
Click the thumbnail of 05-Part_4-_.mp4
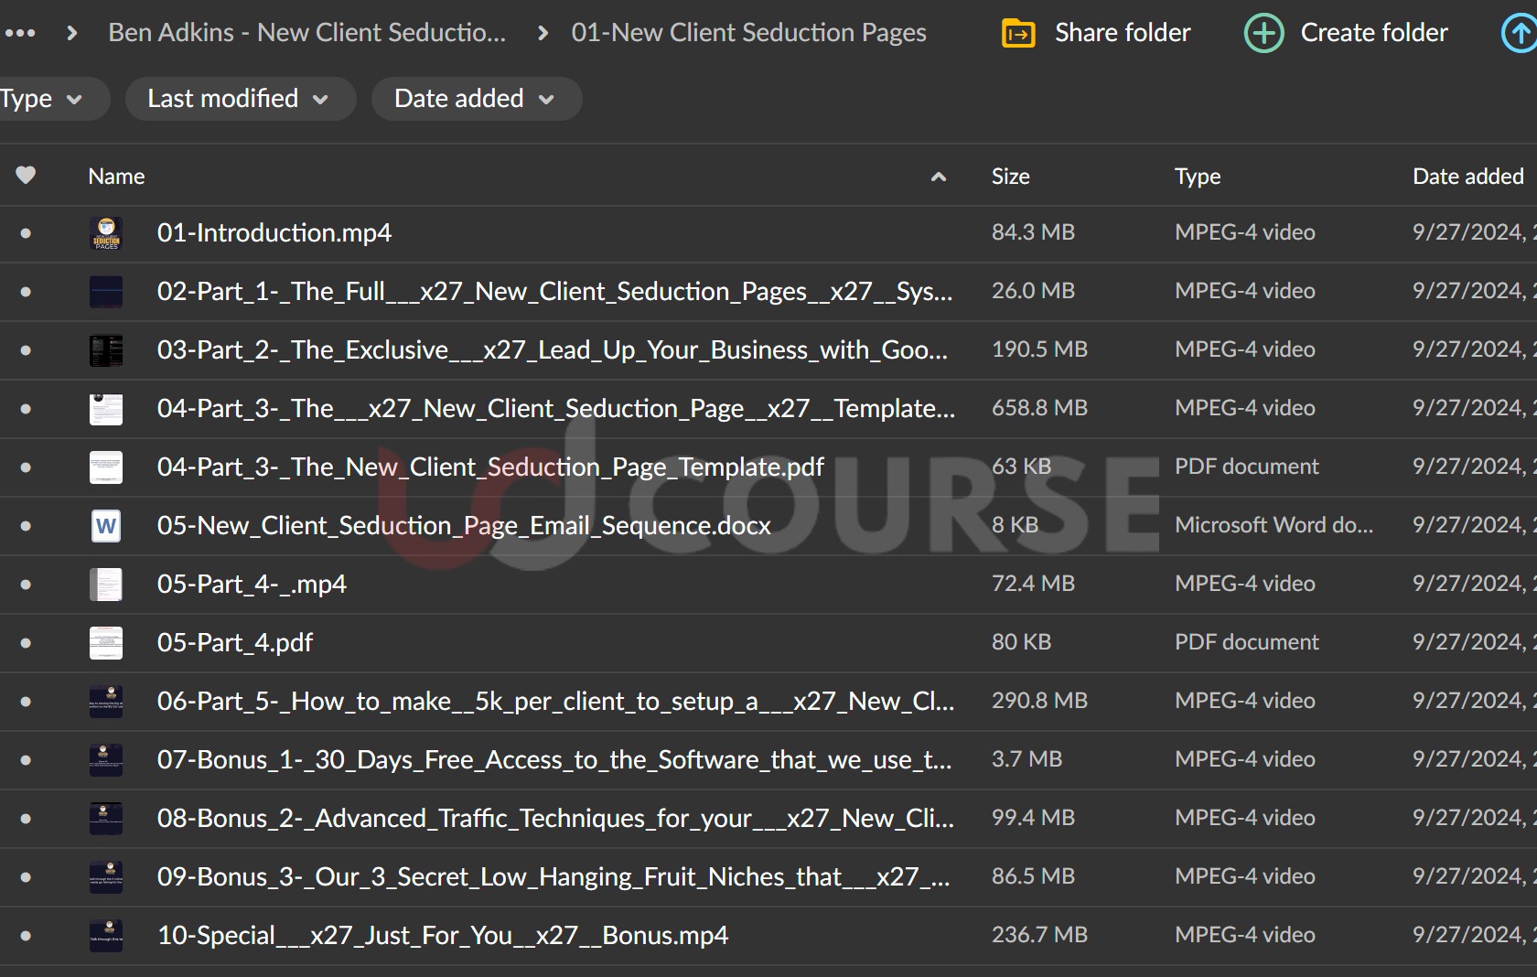tap(106, 585)
